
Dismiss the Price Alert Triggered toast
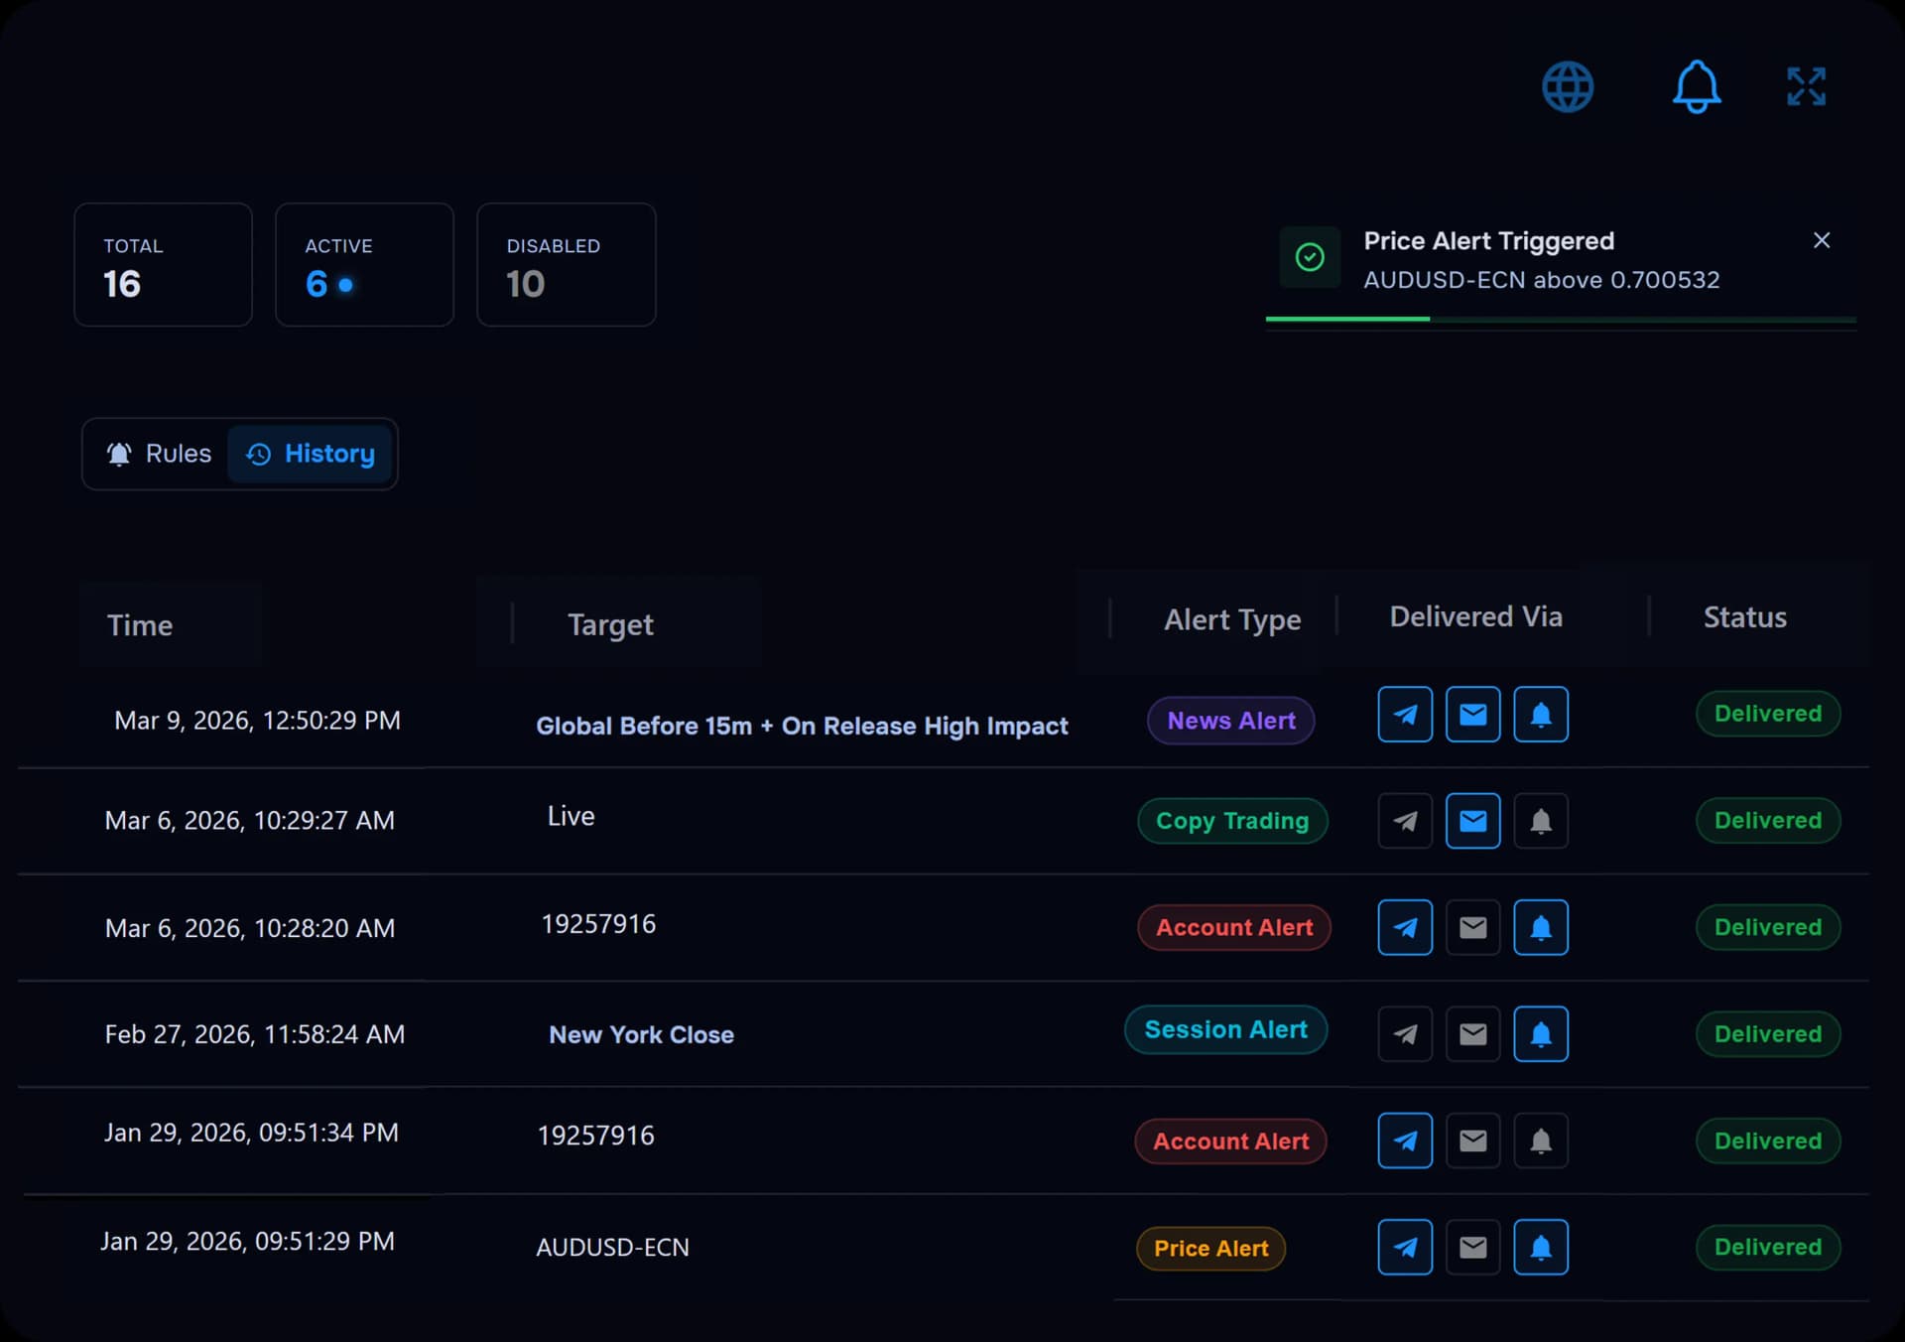1822,240
